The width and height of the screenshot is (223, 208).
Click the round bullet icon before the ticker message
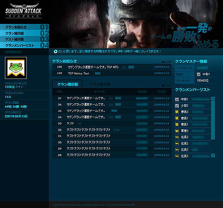56,51
